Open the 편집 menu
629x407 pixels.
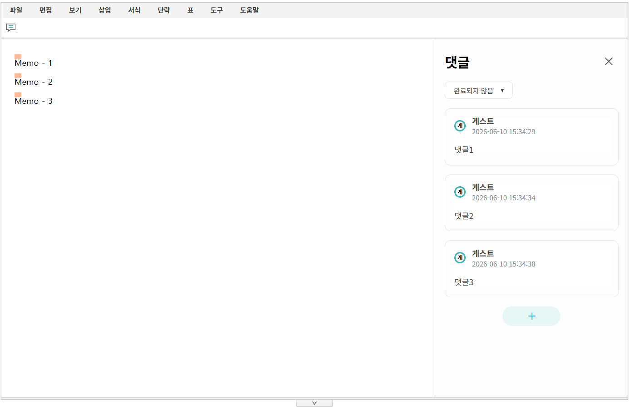click(46, 10)
